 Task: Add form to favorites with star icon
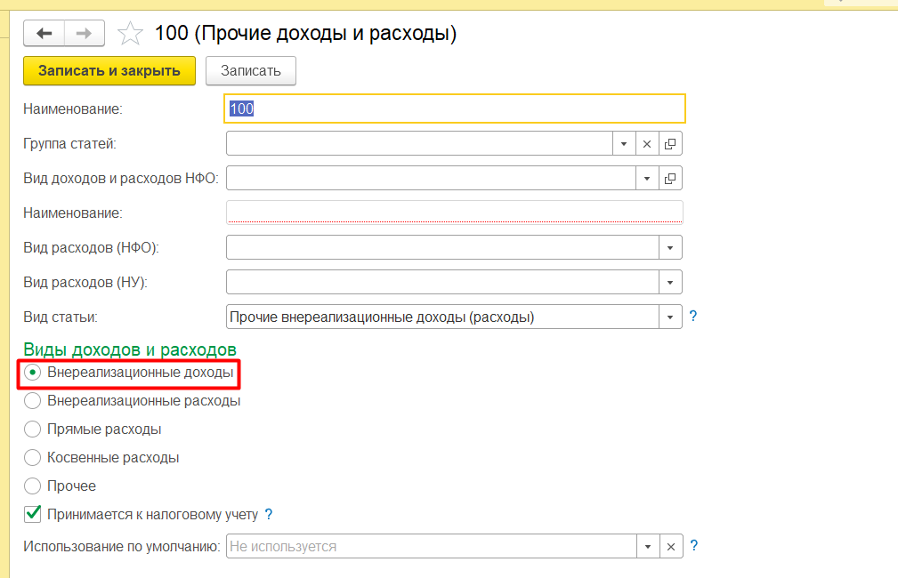[131, 35]
